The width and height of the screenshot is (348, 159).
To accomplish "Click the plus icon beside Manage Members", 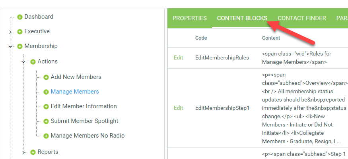I will point(46,92).
